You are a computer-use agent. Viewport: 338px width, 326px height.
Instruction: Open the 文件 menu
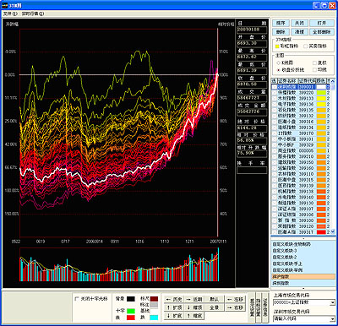10,14
